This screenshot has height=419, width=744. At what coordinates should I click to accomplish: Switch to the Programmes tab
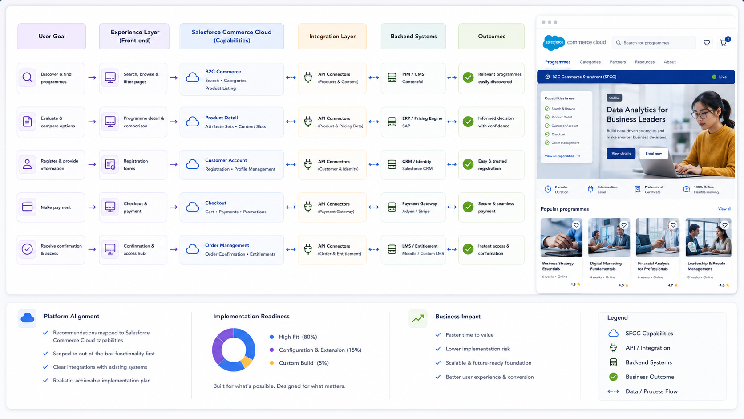558,62
